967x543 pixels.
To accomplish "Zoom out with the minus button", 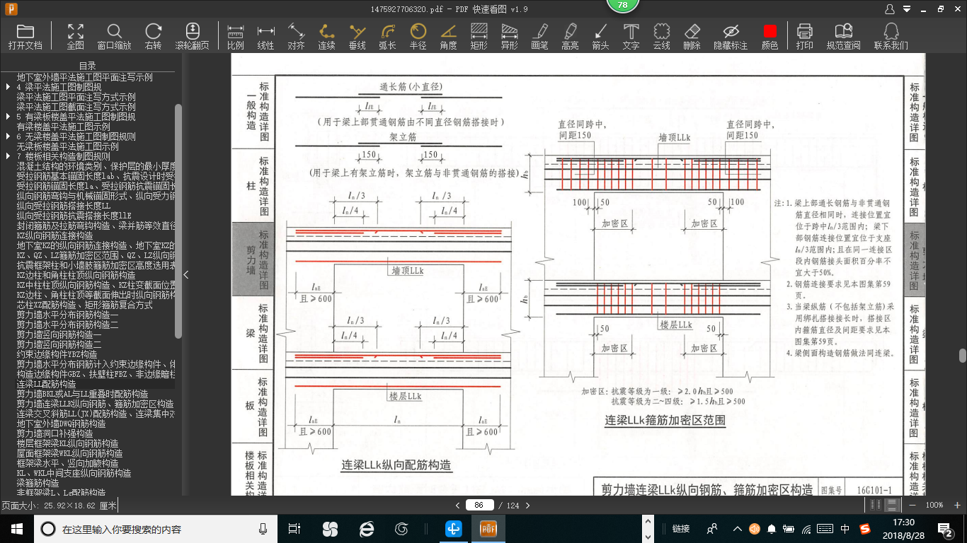I will 912,505.
